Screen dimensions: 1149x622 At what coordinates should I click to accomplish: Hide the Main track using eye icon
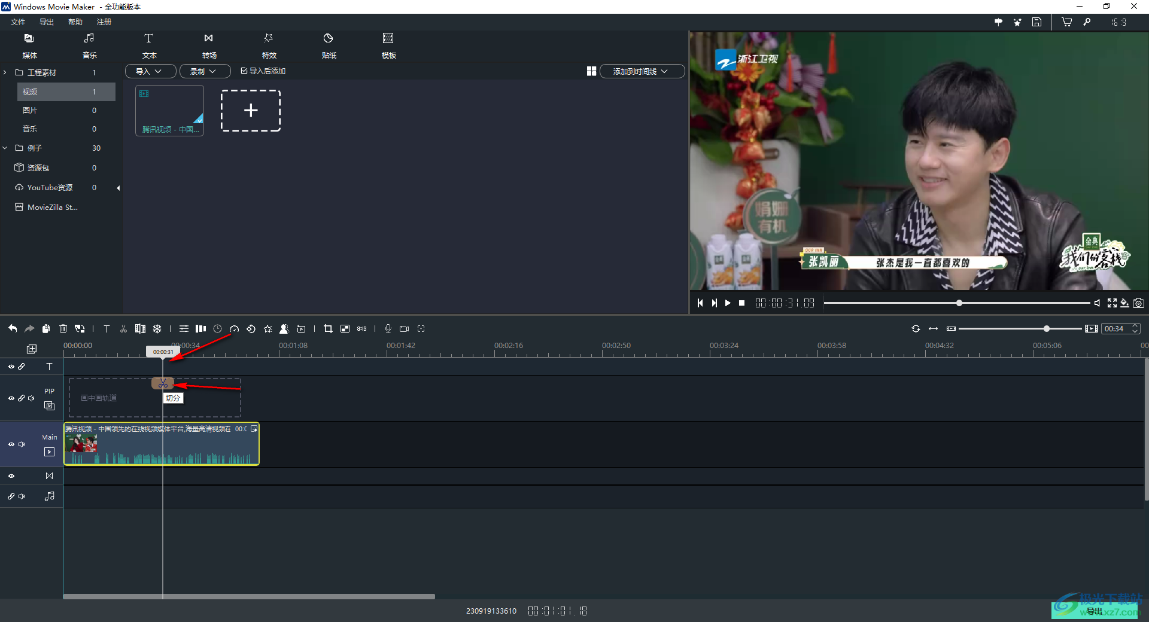pos(11,444)
